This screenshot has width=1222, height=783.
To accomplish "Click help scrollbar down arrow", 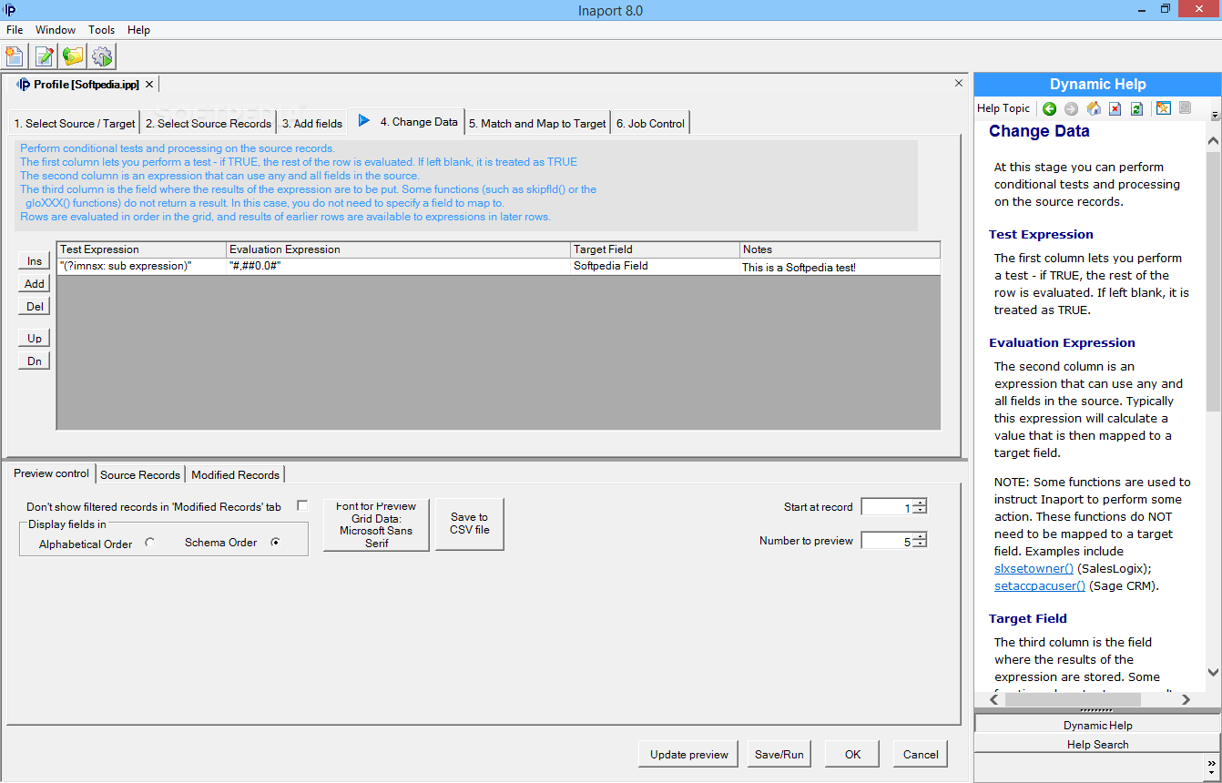I will [1213, 673].
